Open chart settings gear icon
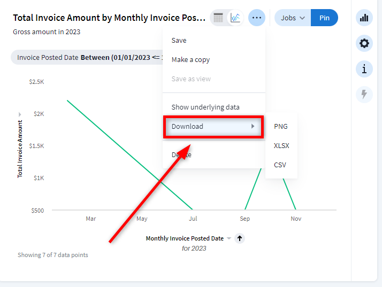Screen dimensions: 382x287 (x=364, y=43)
